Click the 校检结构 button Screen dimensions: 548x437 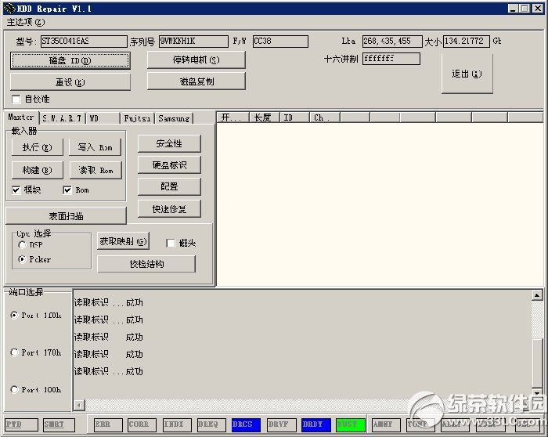click(x=146, y=264)
